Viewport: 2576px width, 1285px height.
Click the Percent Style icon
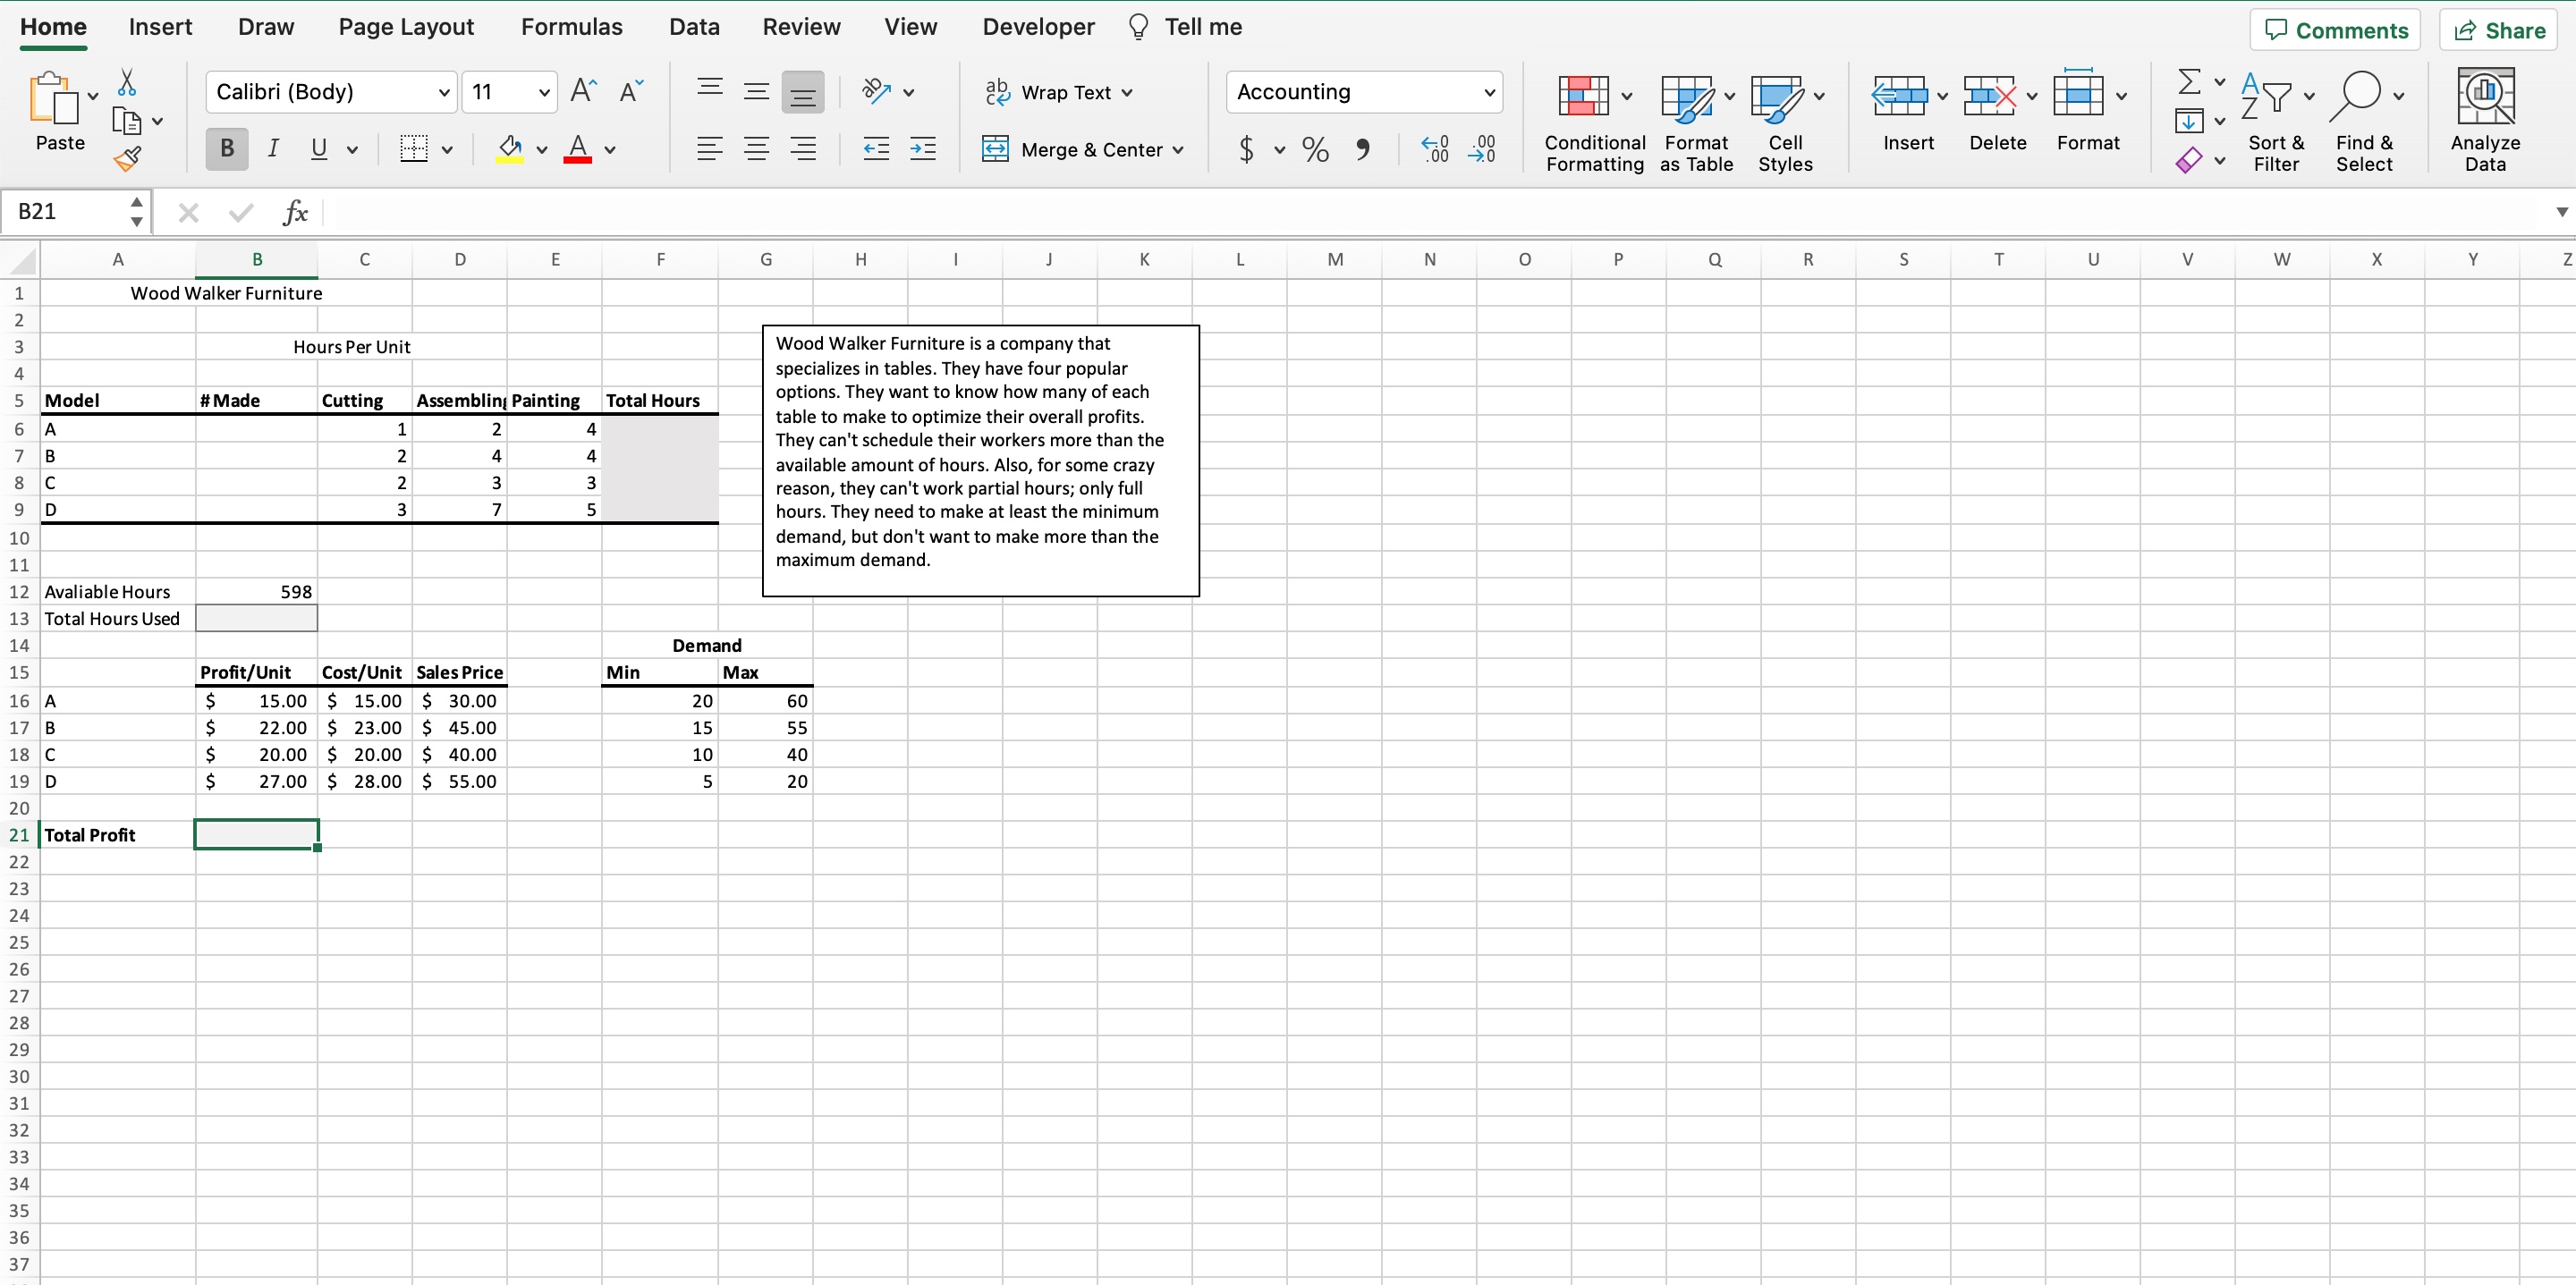(1315, 150)
